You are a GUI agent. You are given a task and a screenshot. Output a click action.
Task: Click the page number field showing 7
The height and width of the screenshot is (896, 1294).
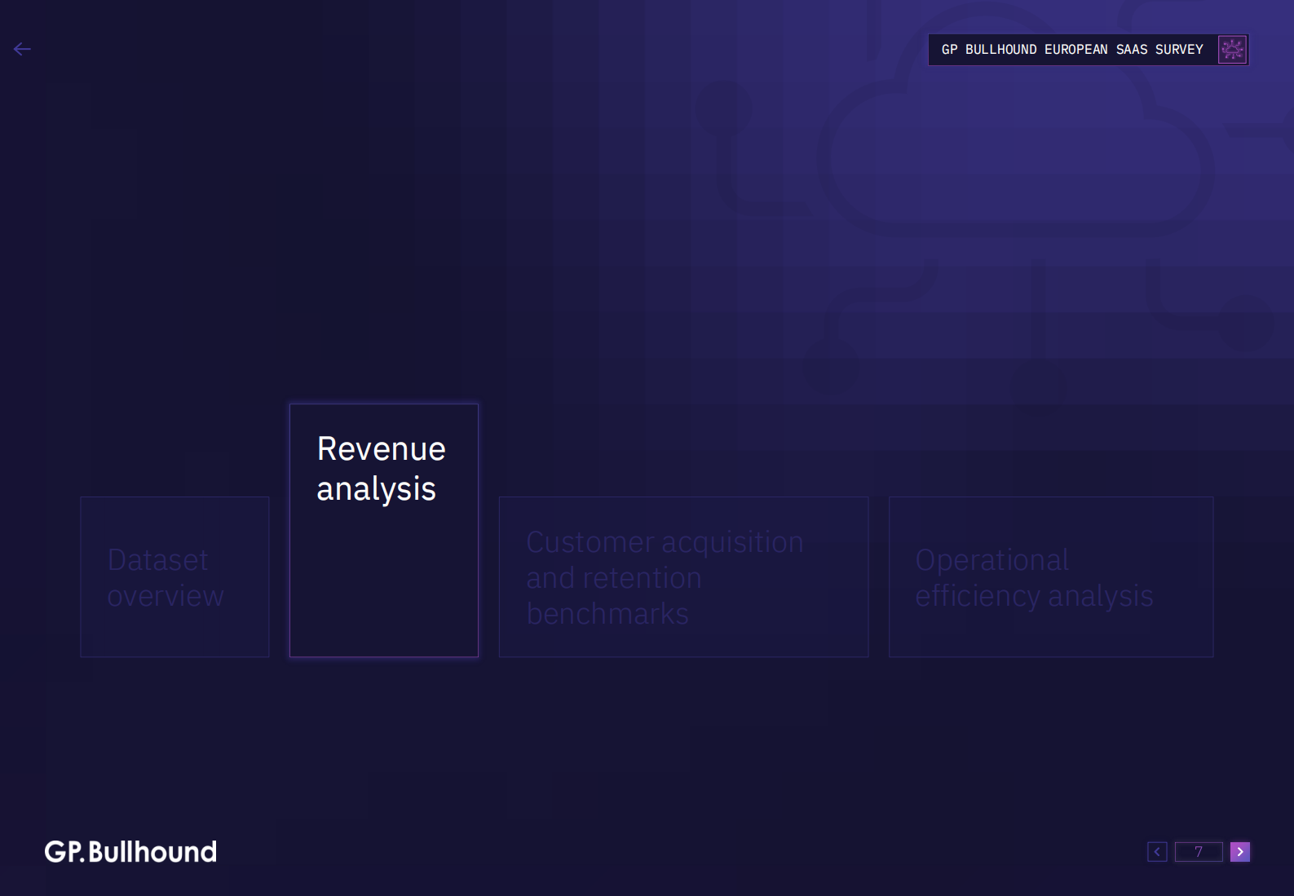[x=1198, y=852]
